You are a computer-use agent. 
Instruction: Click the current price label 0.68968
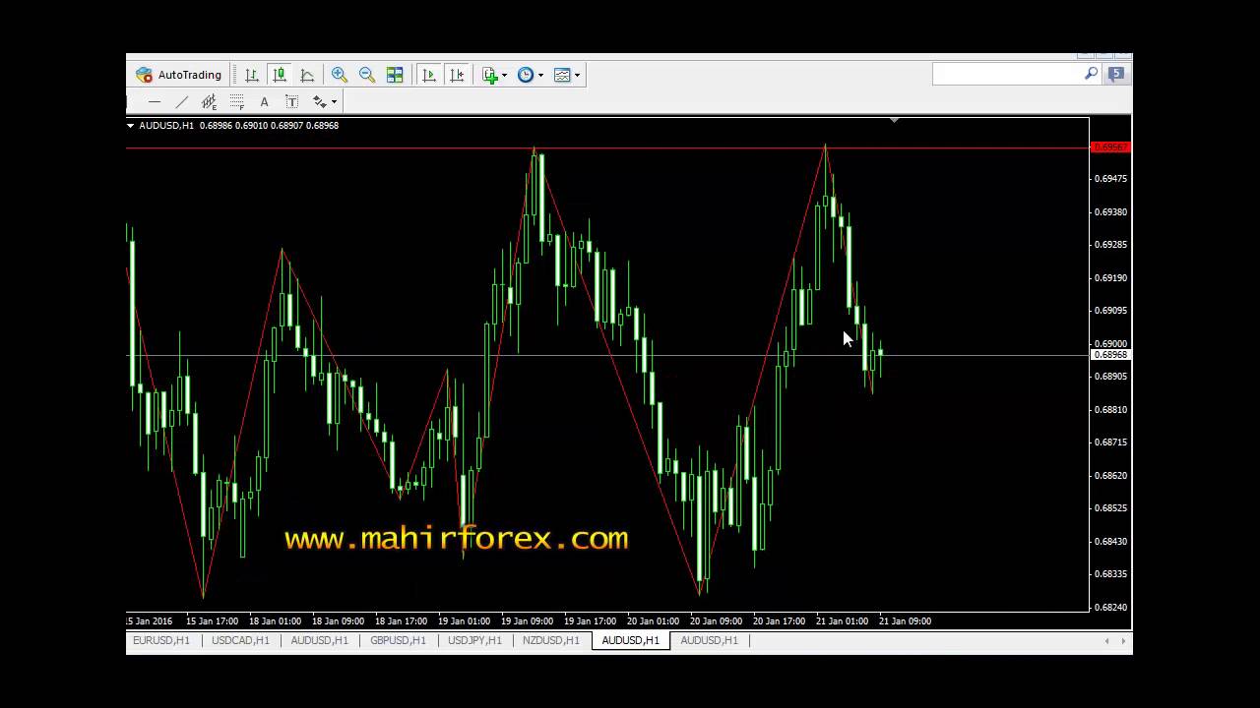point(1110,355)
